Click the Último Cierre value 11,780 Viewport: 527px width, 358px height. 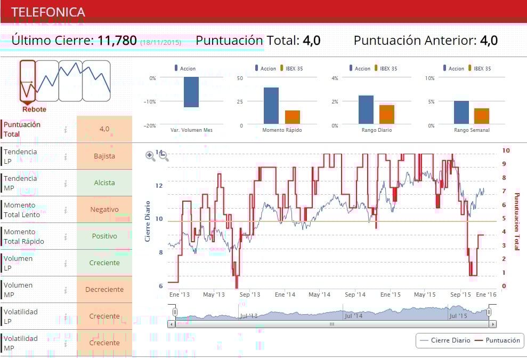(x=117, y=41)
